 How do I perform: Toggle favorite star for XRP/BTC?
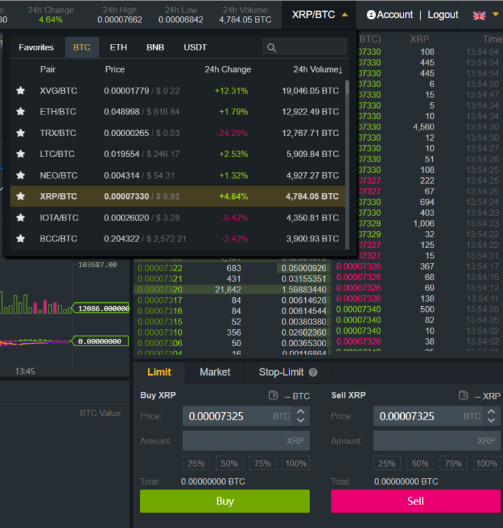tap(20, 196)
